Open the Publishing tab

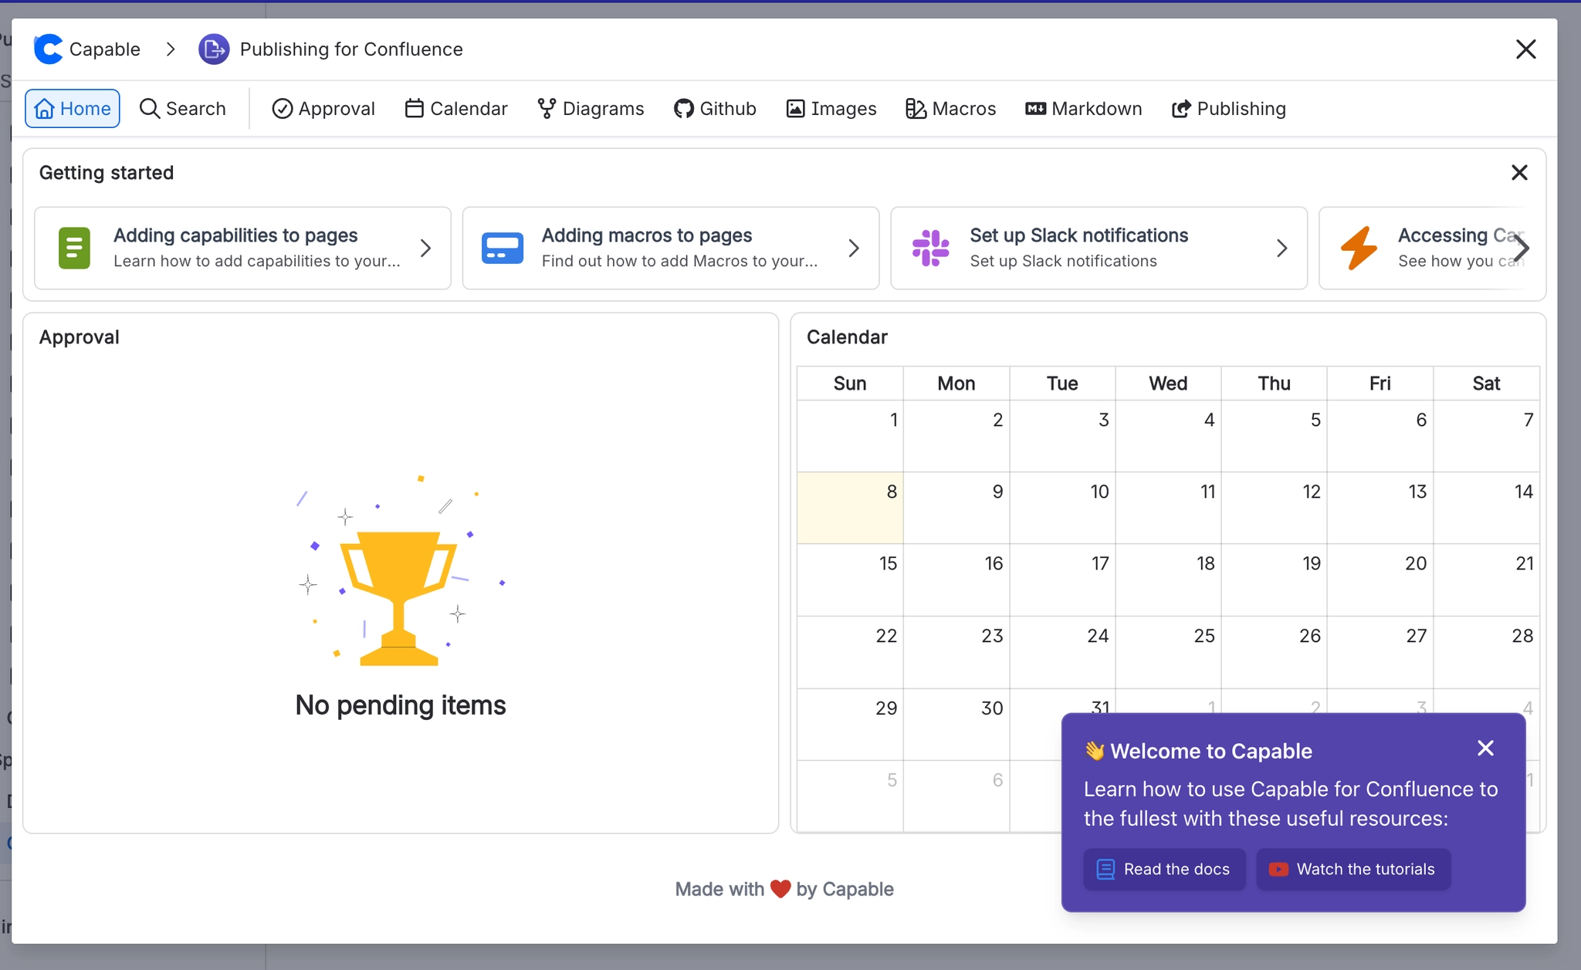tap(1228, 109)
